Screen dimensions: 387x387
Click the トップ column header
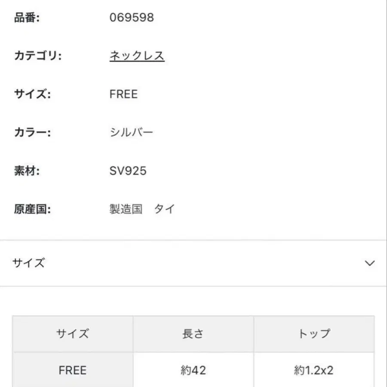[x=314, y=334]
